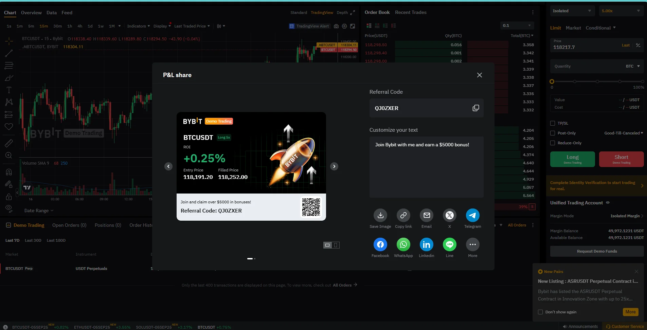Open the Open Orders (0) tab
Image resolution: width=647 pixels, height=330 pixels.
pyautogui.click(x=69, y=225)
